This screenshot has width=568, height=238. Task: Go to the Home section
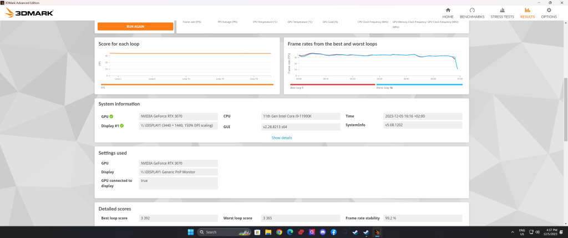coord(448,13)
